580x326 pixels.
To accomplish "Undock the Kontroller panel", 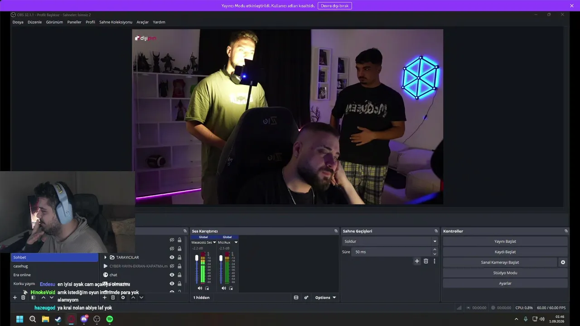I will (566, 231).
